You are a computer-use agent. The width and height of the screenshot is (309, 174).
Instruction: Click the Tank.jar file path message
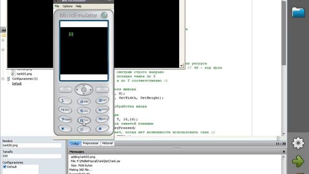96,161
